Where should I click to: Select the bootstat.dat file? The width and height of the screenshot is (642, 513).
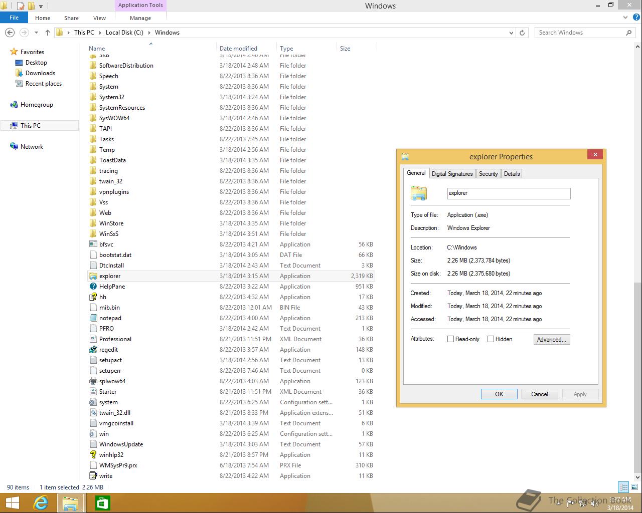(231, 255)
